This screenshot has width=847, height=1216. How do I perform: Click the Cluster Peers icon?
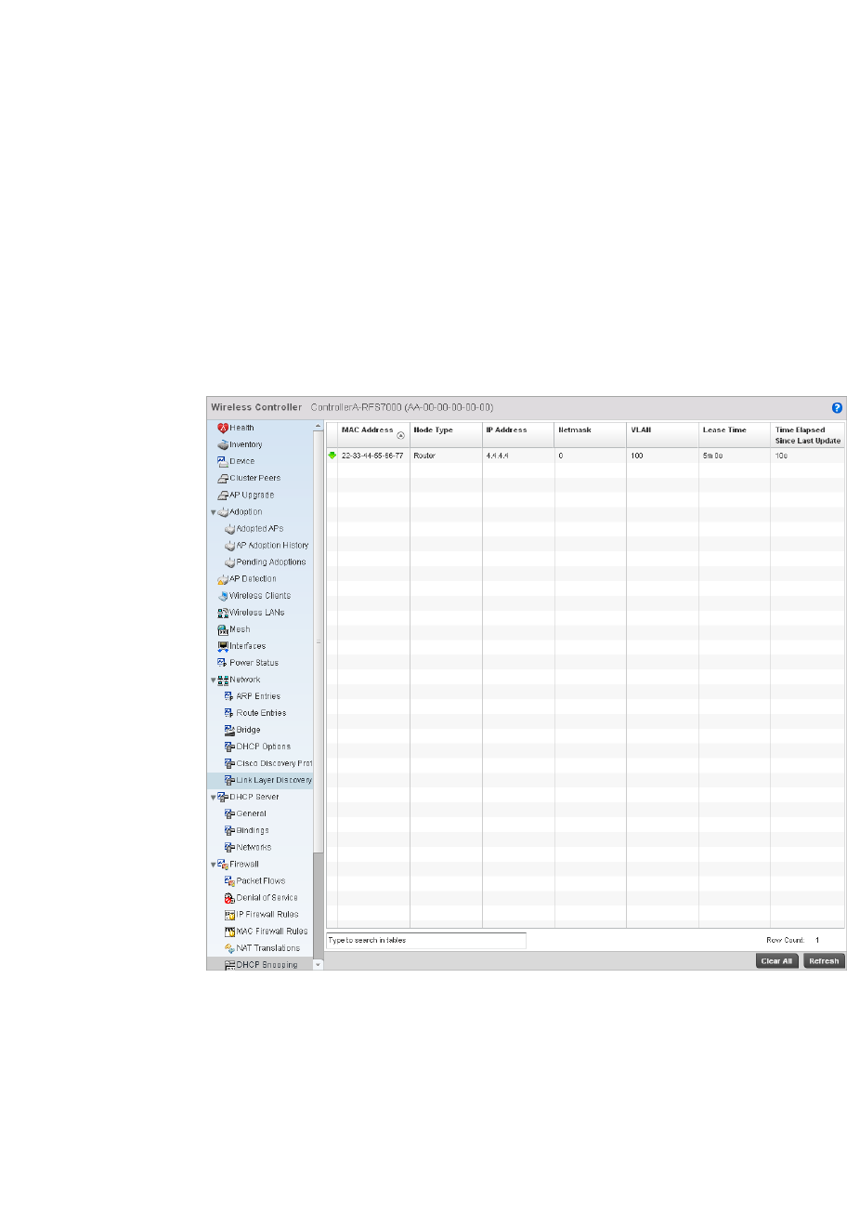pos(223,478)
